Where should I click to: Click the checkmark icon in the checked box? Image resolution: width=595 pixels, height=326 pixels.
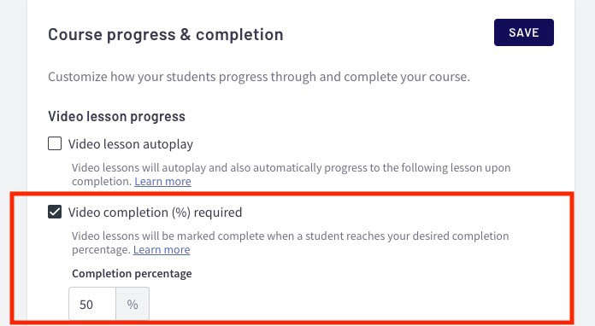point(55,212)
